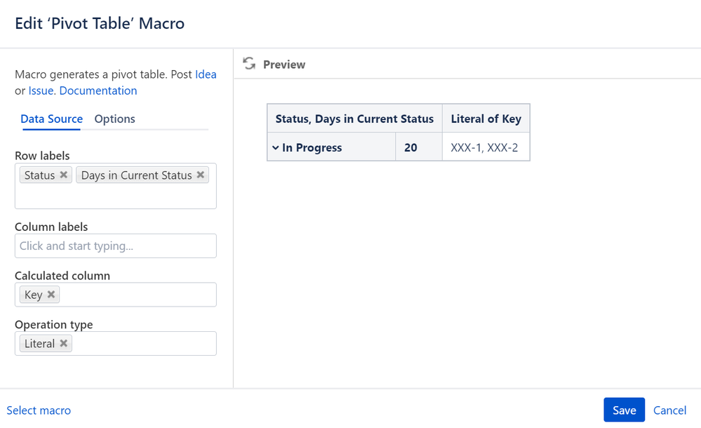Switch to the Options tab
The width and height of the screenshot is (701, 428).
[114, 119]
